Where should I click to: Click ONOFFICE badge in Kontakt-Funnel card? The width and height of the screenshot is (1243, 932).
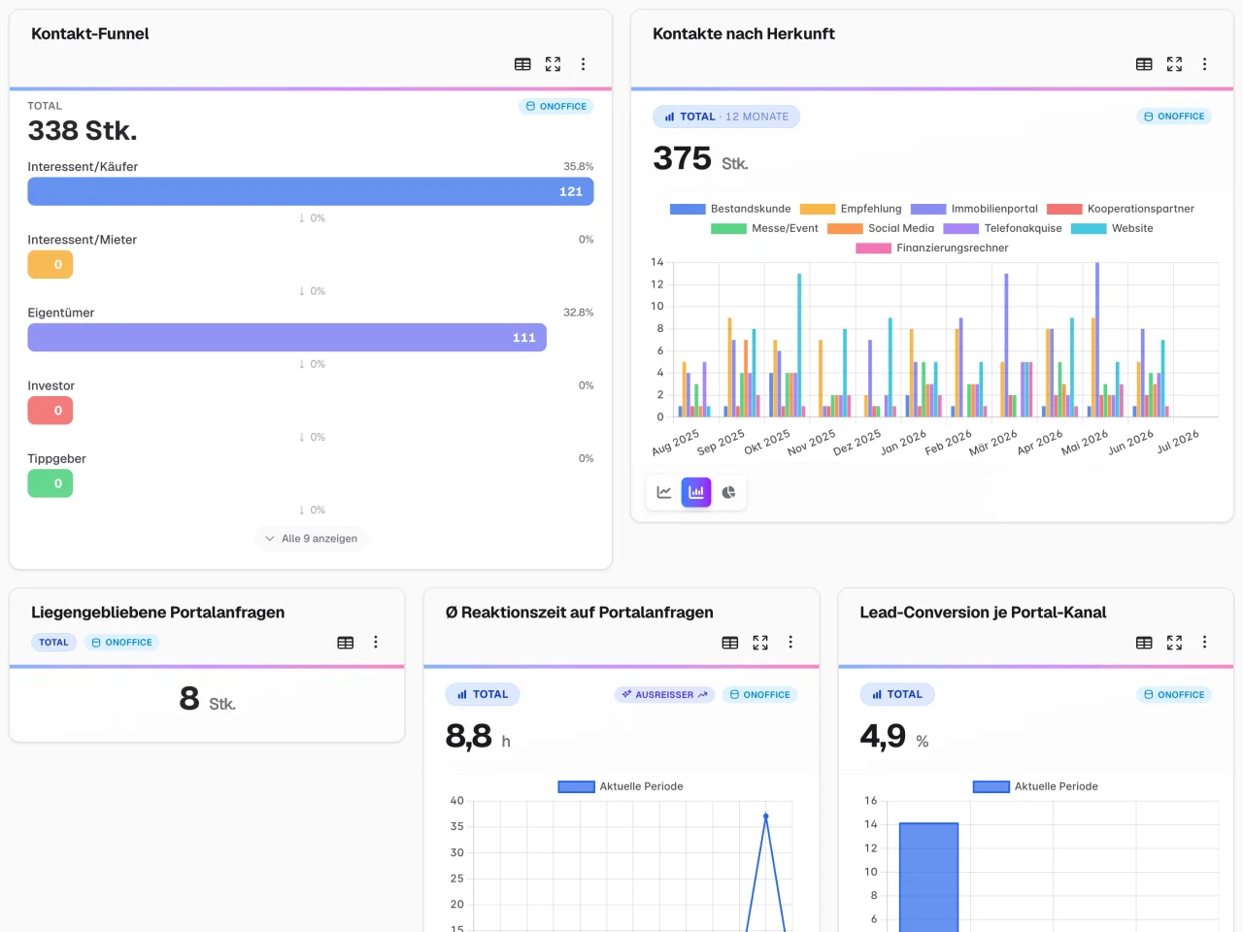[x=556, y=107]
